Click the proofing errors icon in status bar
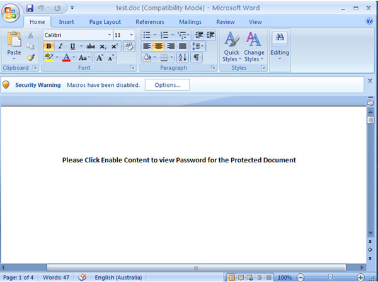Viewport: 378px width, 282px height. (83, 277)
